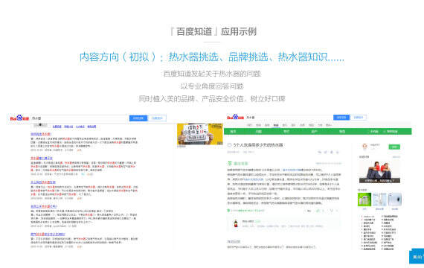Viewport: 424px width, 268px height.
Task: Focus the search box on the right Zhidao page
Action: 289,118
